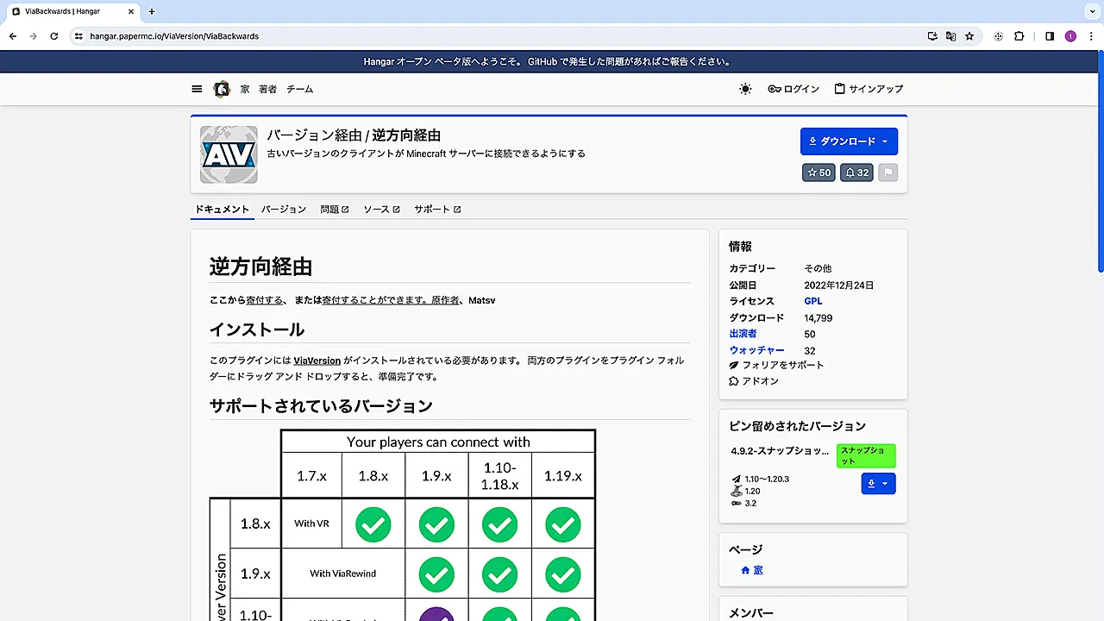Open the hamburger navigation menu
Viewport: 1104px width, 621px height.
197,89
